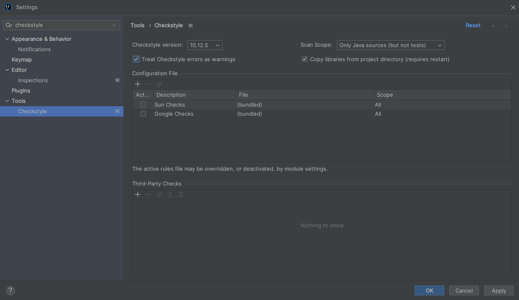Open the Notifications settings page
This screenshot has height=300, width=519.
pos(34,49)
